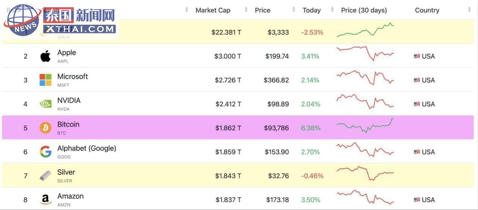Viewport: 478px width, 210px height.
Task: Click the Silver bar icon
Action: [x=46, y=176]
